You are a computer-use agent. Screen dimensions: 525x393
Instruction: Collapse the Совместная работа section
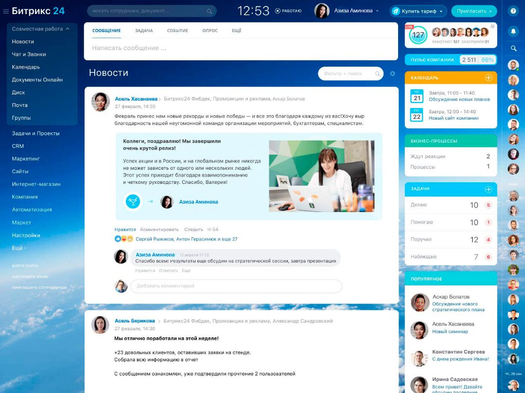(41, 29)
